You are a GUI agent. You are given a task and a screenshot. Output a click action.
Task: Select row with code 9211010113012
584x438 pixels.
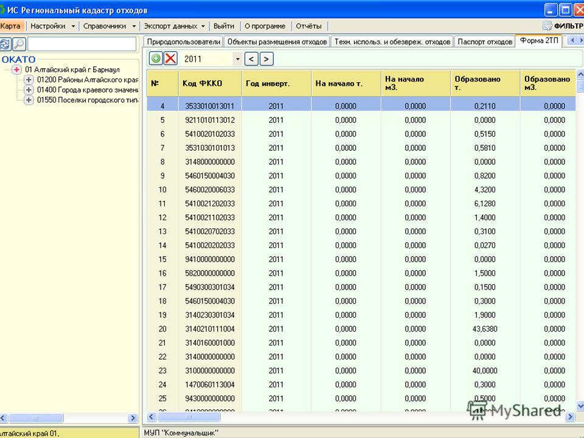(x=361, y=120)
